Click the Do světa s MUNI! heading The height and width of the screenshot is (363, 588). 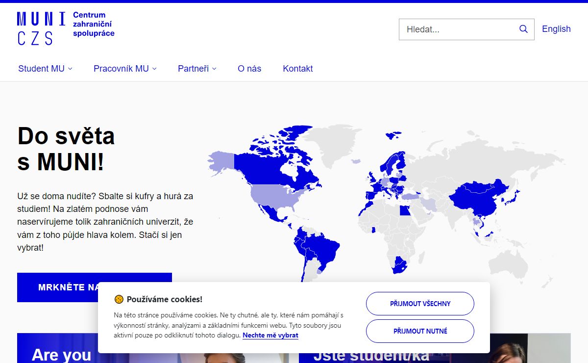(66, 149)
